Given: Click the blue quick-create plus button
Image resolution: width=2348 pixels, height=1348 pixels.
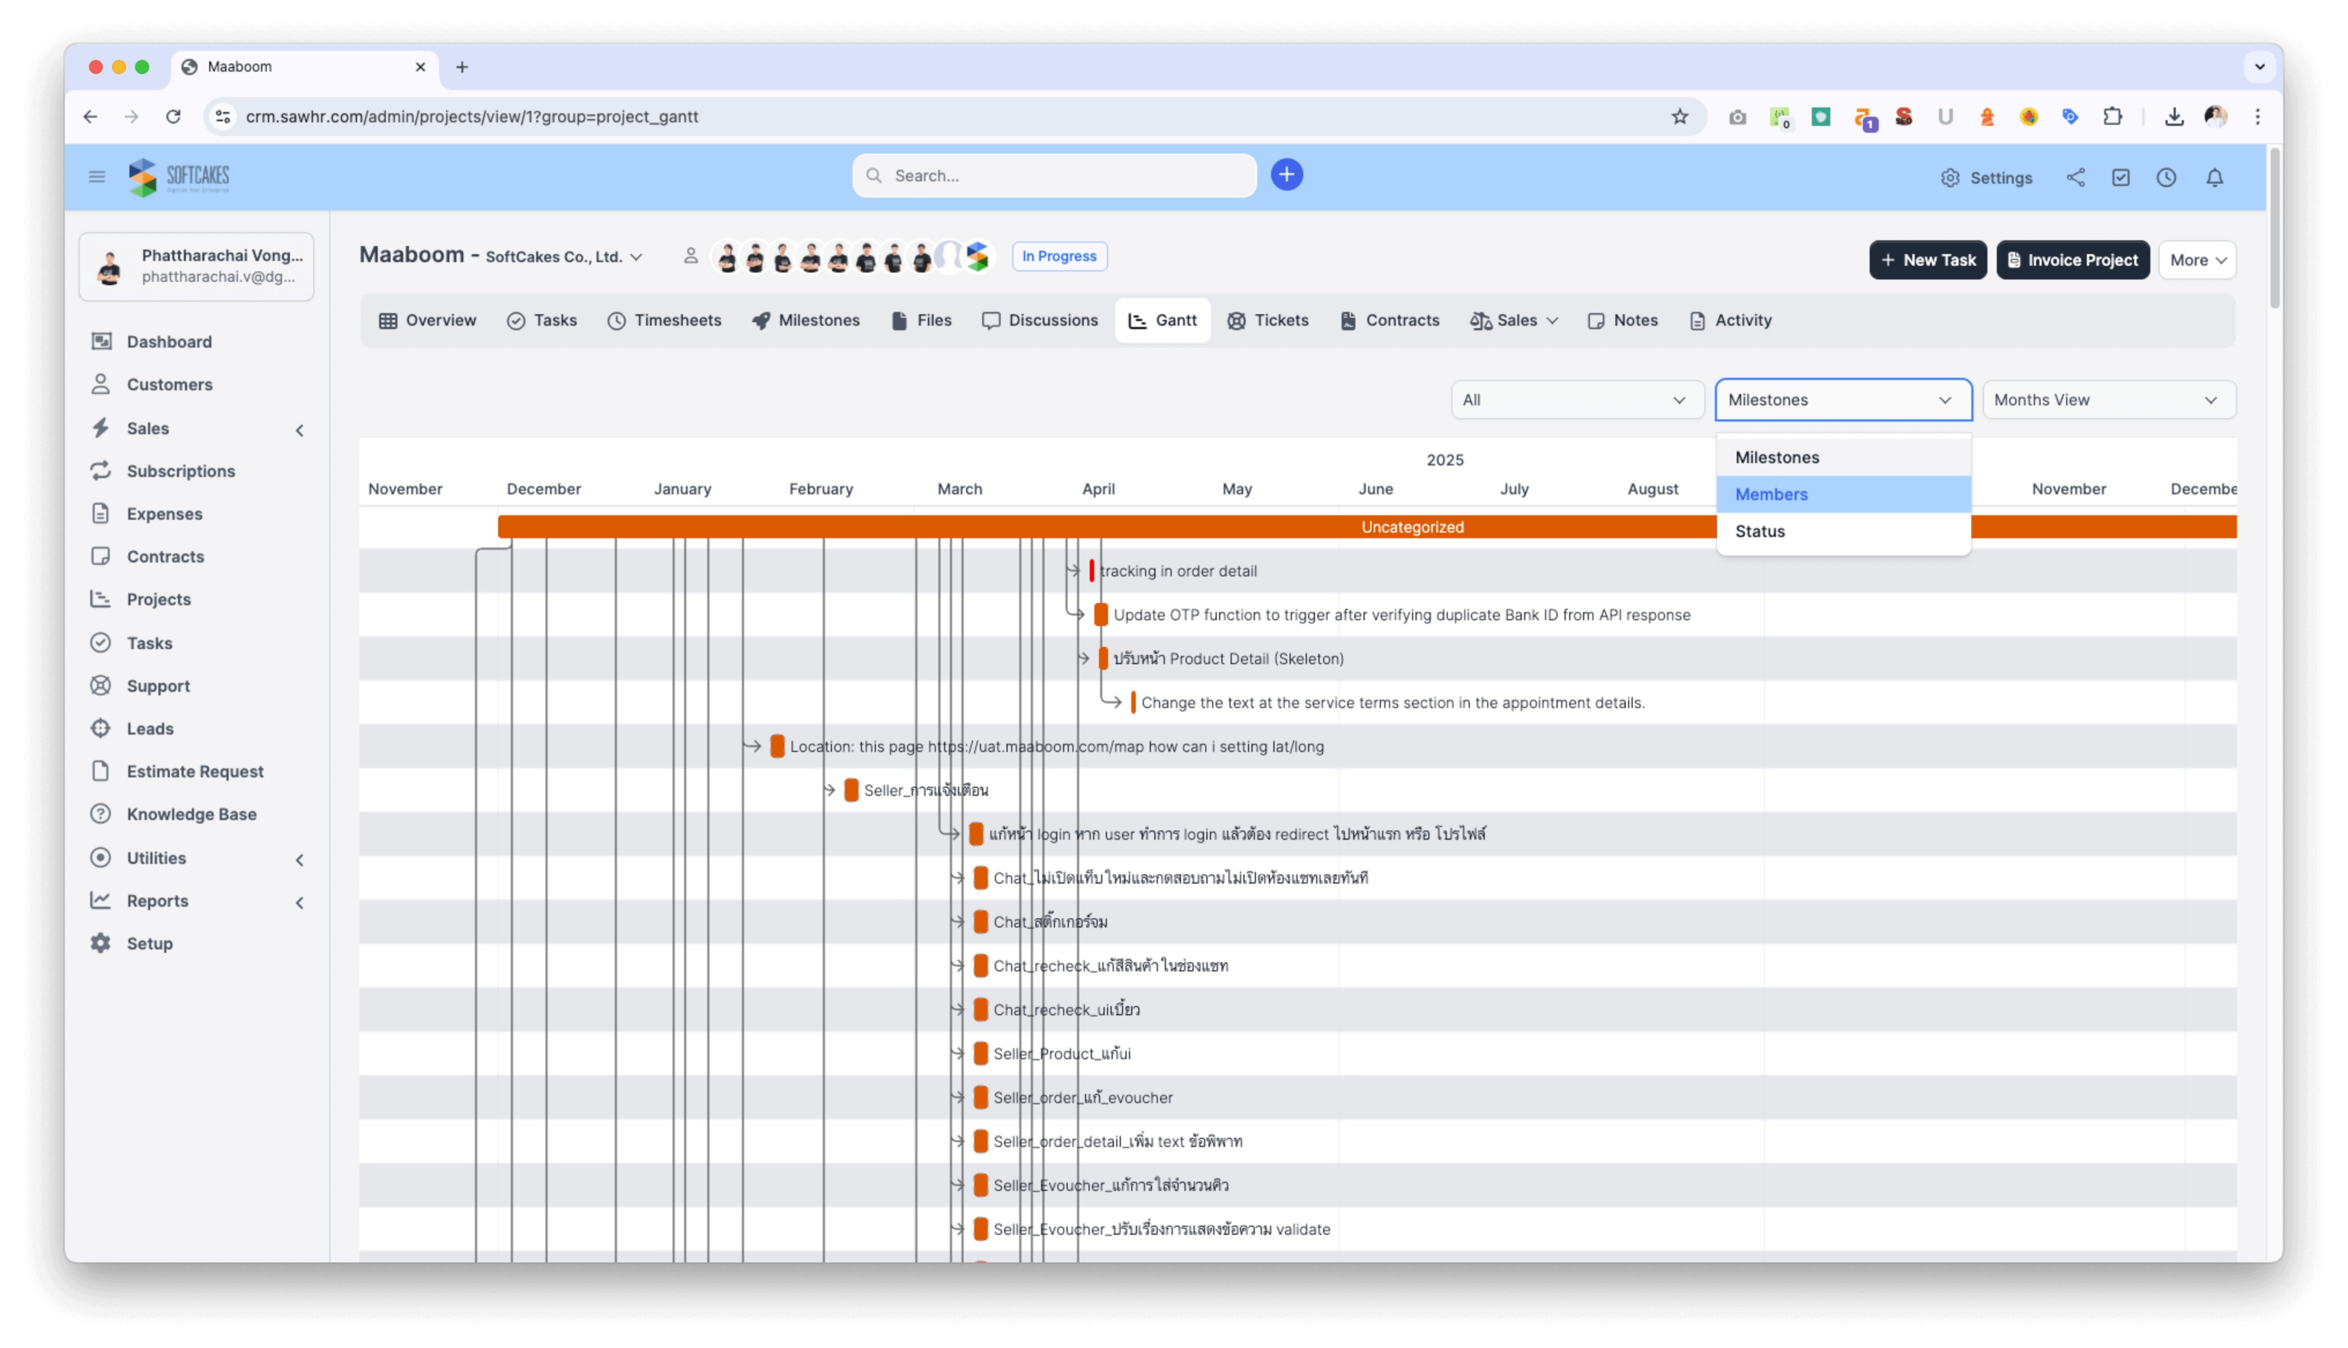Looking at the screenshot, I should pos(1286,175).
